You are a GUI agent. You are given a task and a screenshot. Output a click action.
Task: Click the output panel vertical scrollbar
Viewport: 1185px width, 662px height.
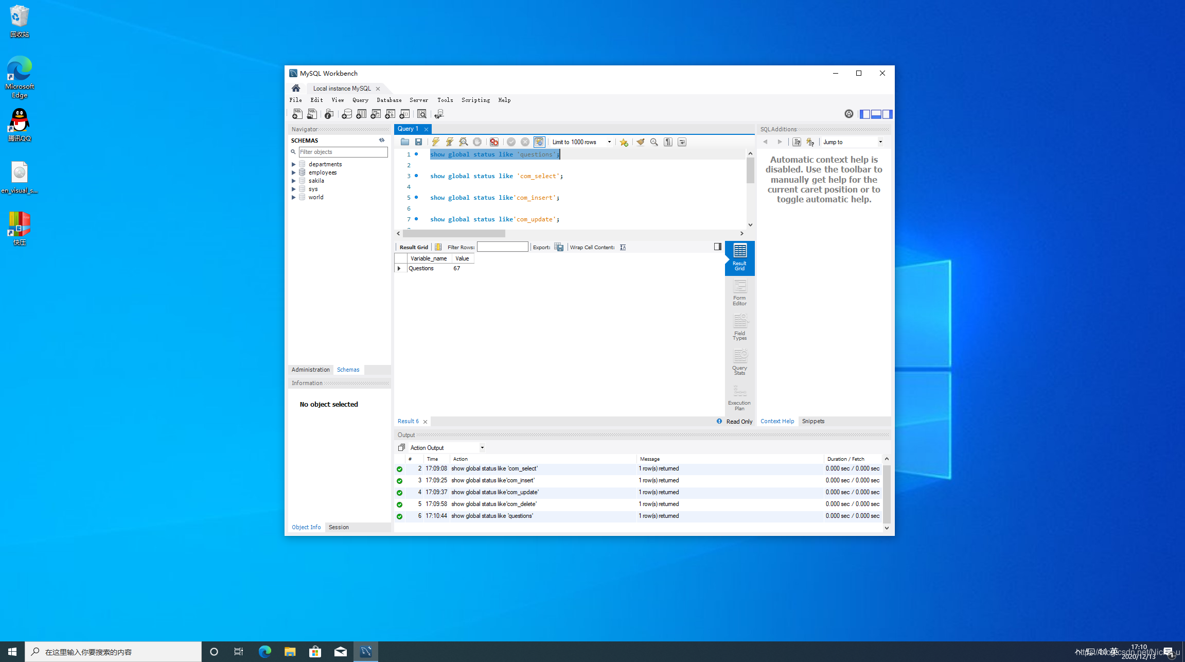tap(887, 493)
